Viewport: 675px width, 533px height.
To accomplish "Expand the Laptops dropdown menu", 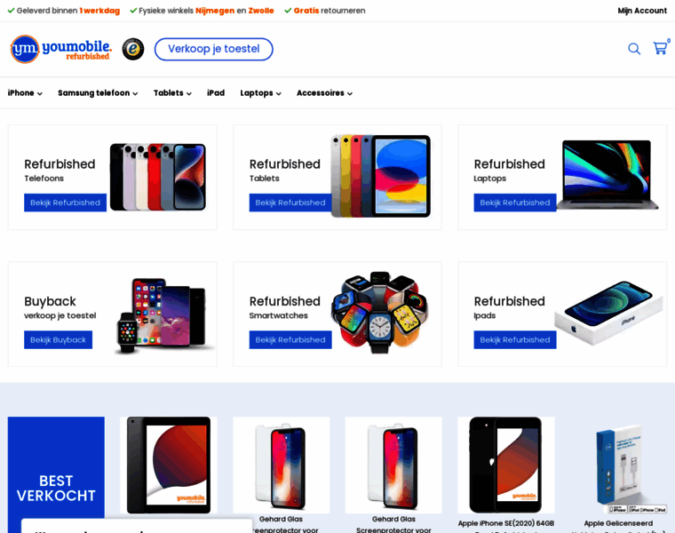I will point(260,93).
